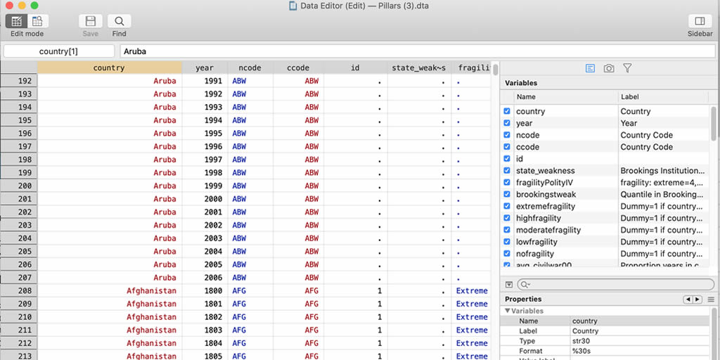The width and height of the screenshot is (720, 360).
Task: Select Afghanistan country cell in row 208
Action: click(x=109, y=290)
